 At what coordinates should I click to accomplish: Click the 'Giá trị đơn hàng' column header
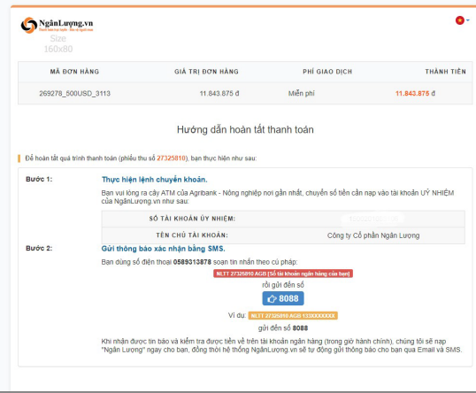(206, 72)
